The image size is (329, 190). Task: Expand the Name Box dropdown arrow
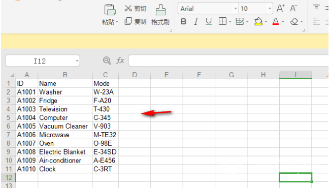click(77, 61)
